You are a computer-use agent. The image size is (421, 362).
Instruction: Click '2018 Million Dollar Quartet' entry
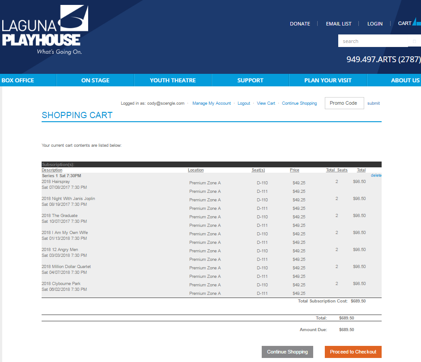pyautogui.click(x=66, y=267)
